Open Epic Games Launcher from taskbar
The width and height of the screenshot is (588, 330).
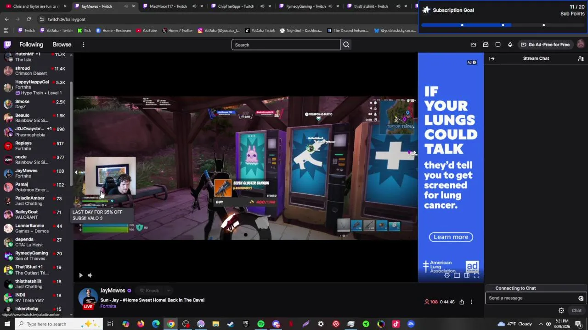click(246, 324)
